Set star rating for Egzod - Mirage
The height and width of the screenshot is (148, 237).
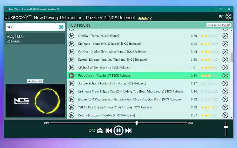pyautogui.click(x=209, y=60)
